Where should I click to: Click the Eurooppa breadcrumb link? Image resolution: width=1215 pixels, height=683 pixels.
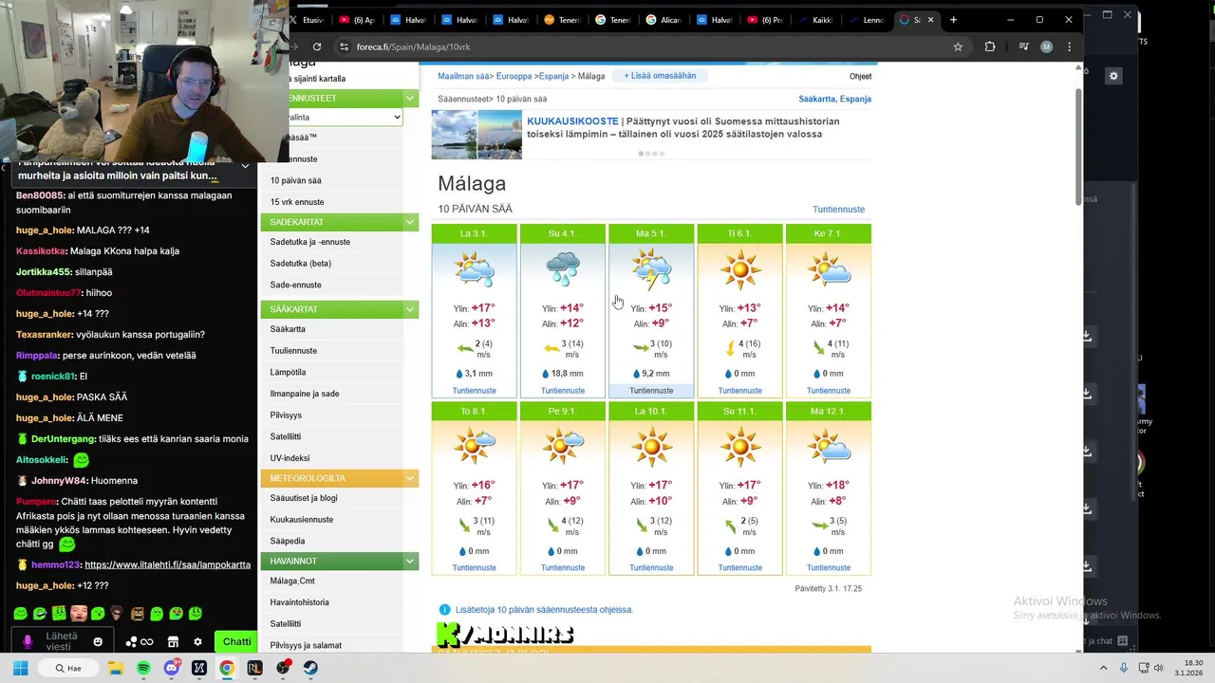click(515, 76)
